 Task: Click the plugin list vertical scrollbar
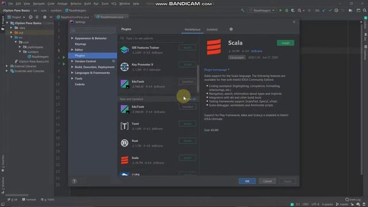tap(198, 79)
